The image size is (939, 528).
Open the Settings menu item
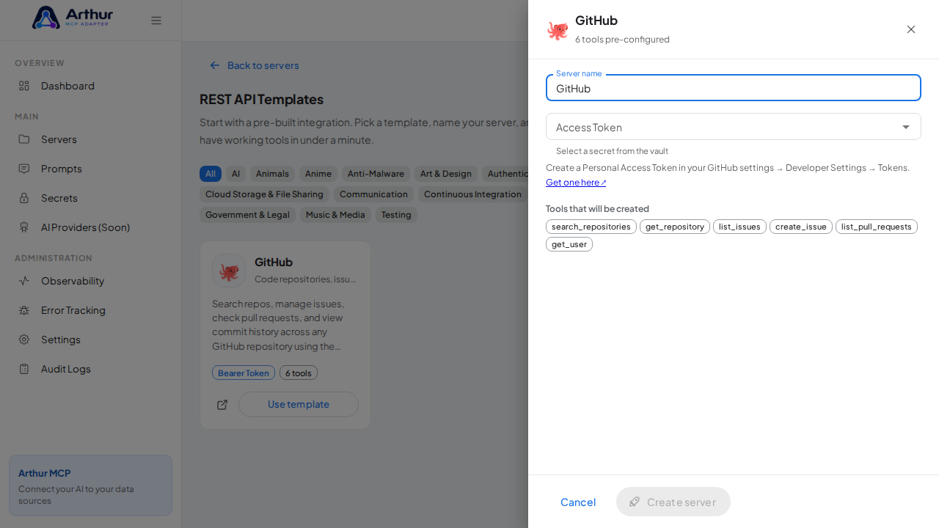(x=90, y=340)
